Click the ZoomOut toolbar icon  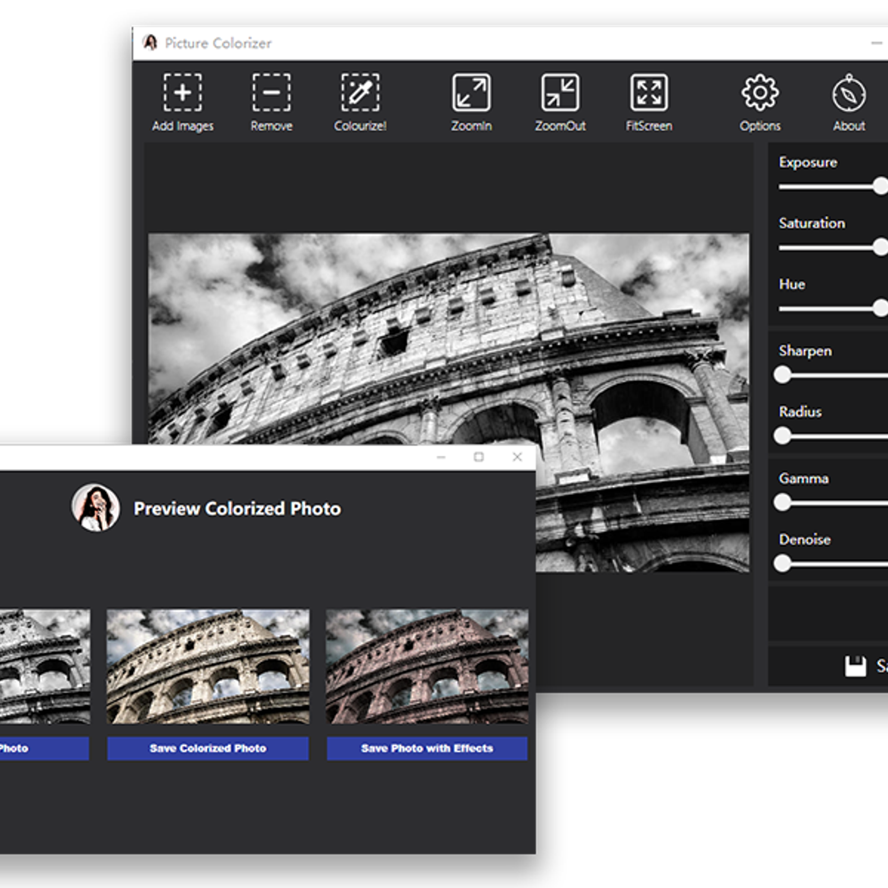point(561,93)
